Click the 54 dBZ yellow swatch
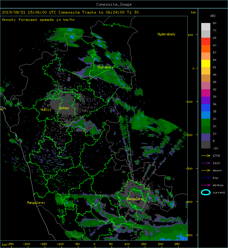The height and width of the screenshot is (248, 228). tap(206, 63)
